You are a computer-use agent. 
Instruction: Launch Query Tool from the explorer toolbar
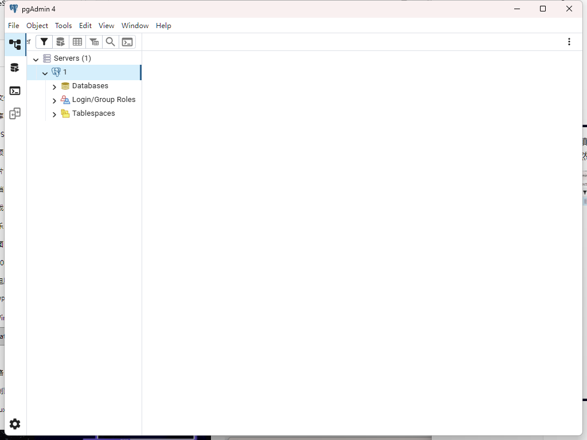(60, 42)
